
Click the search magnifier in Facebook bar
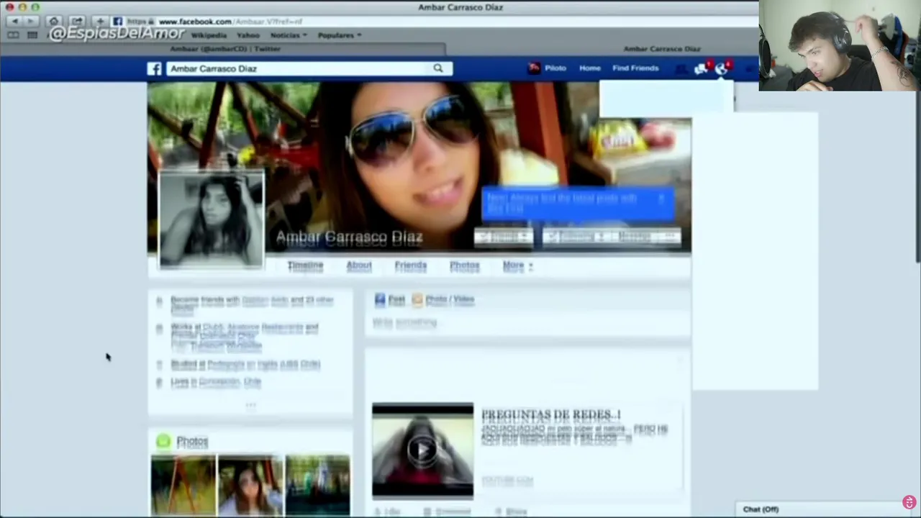[437, 68]
